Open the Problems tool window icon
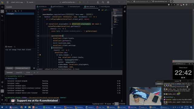Image resolution: width=194 pixels, height=109 pixels. click(x=2, y=96)
